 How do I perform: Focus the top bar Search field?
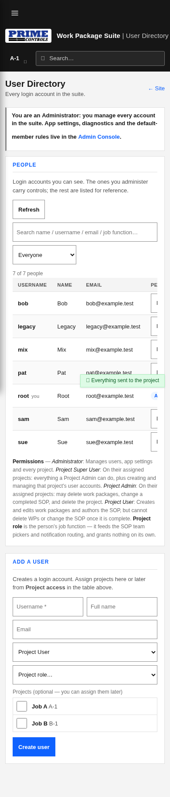(100, 58)
